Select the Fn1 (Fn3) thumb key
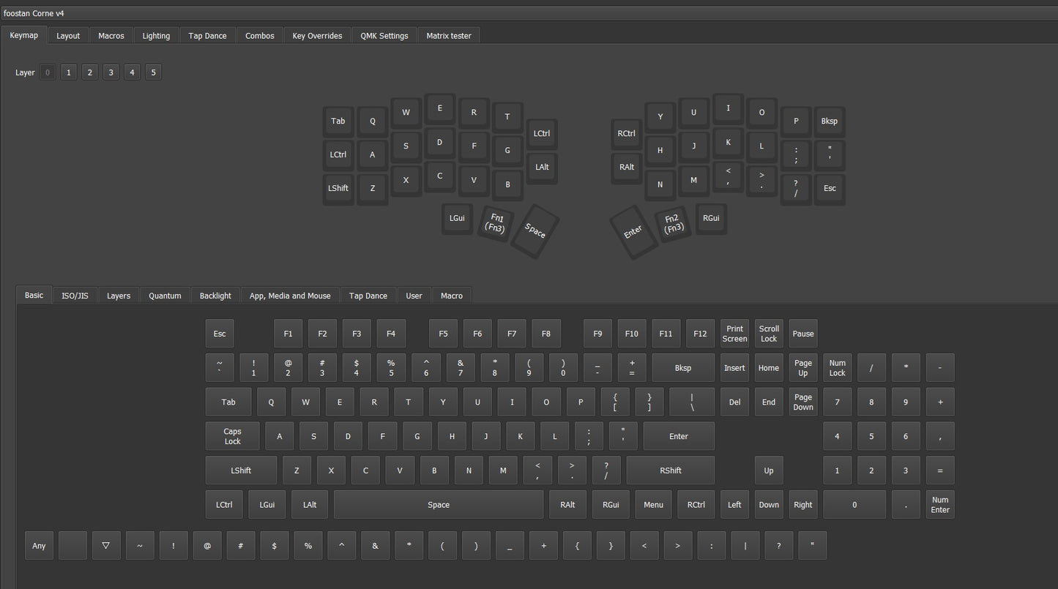Screen dimensions: 1058x589 click(x=496, y=224)
